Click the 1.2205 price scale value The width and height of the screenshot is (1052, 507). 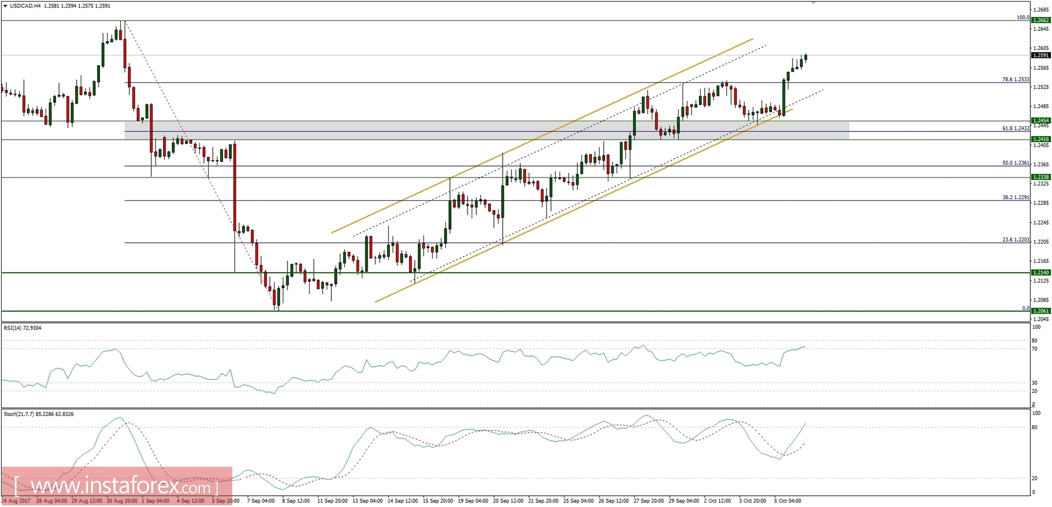click(1041, 242)
